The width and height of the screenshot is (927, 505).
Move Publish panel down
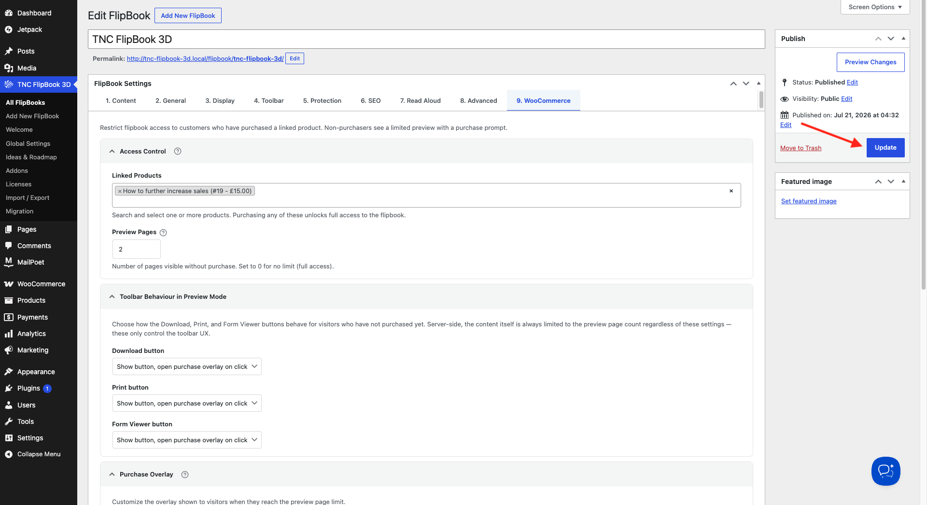pos(891,39)
